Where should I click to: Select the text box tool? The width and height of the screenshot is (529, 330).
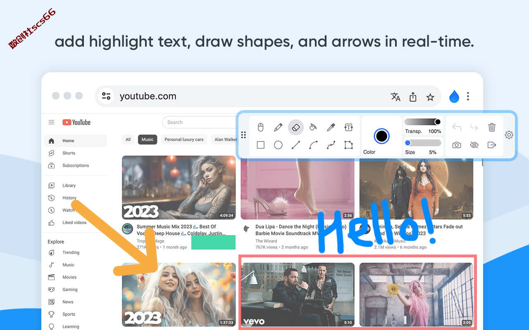click(x=348, y=127)
